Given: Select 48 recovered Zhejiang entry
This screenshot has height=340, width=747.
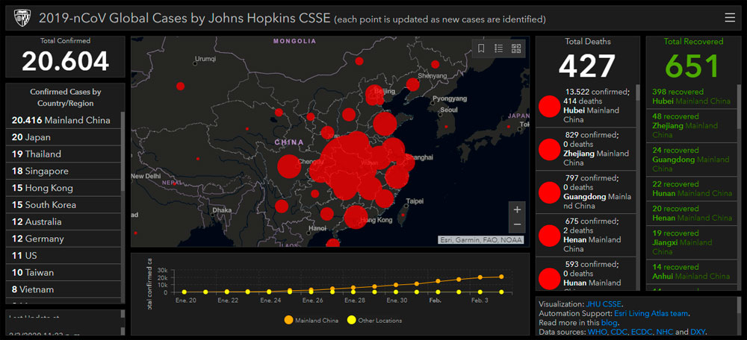Looking at the screenshot, I should [x=692, y=125].
